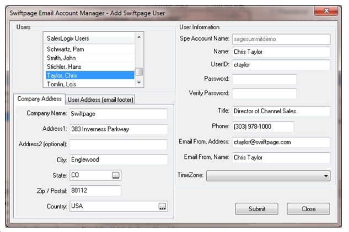The image size is (349, 232).
Task: Focus the Verify Password input field
Action: tap(265, 93)
